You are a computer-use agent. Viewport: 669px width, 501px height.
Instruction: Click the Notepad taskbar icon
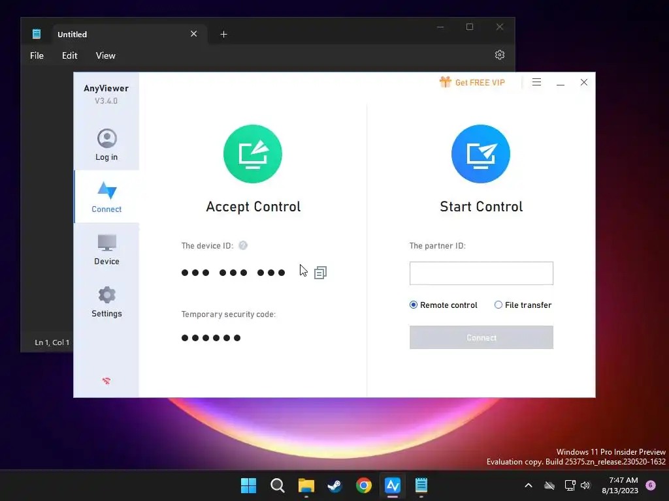(x=421, y=485)
